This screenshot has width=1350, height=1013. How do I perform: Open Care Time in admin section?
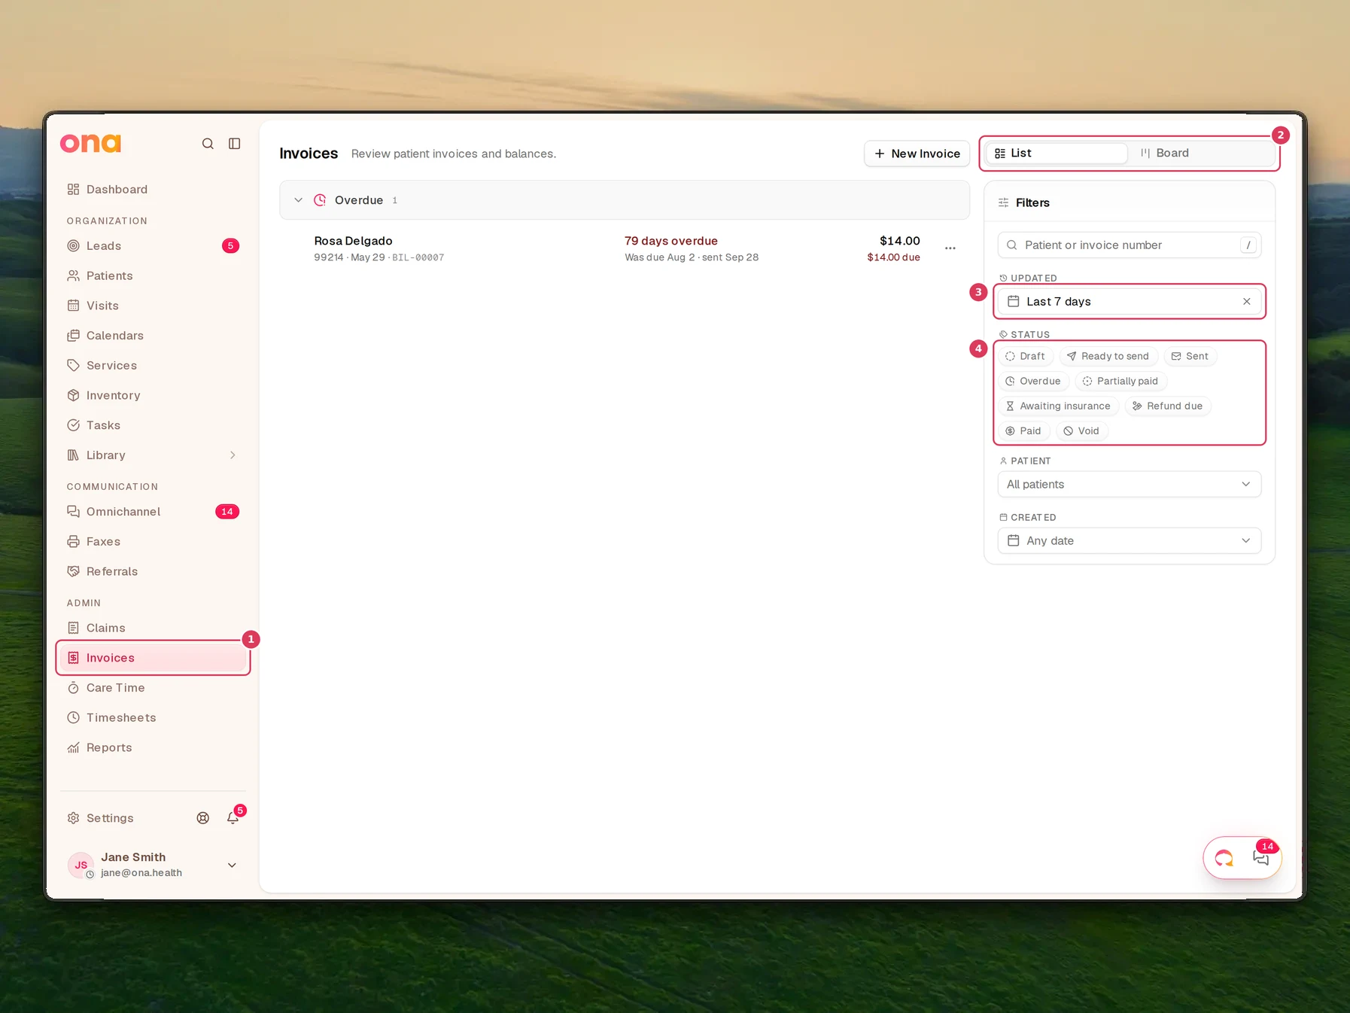pyautogui.click(x=153, y=688)
